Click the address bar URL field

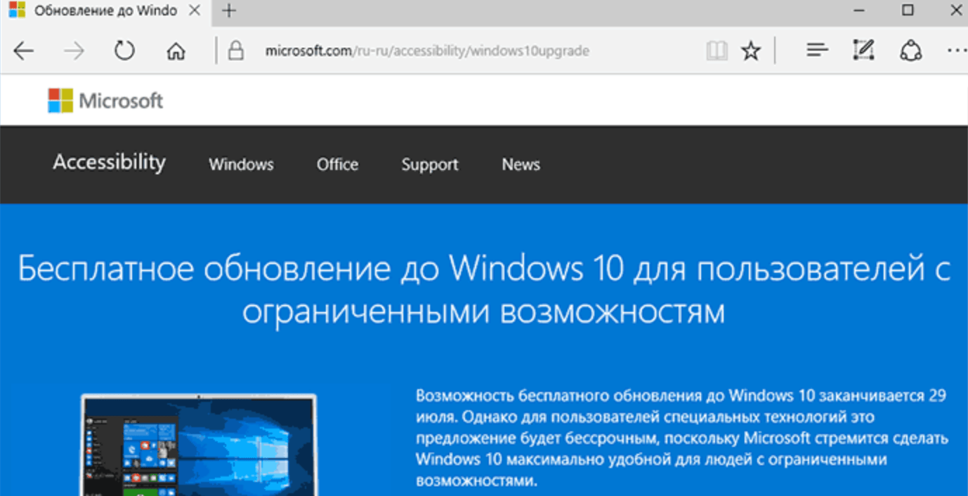[x=427, y=51]
